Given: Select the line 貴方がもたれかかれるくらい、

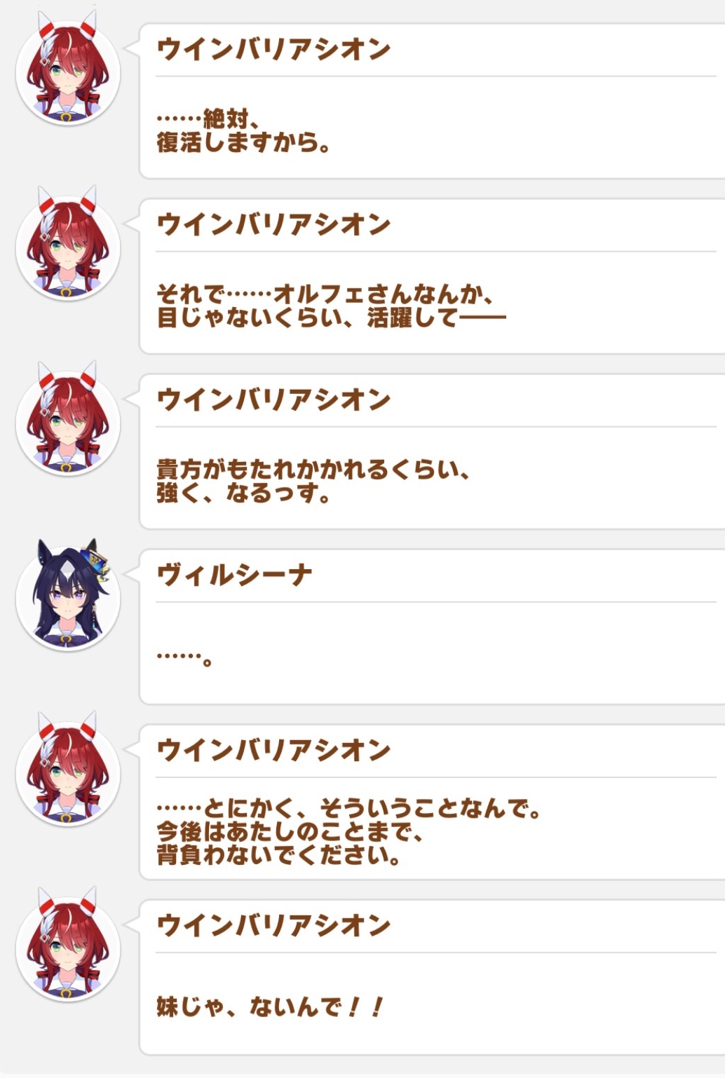Looking at the screenshot, I should click(313, 469).
